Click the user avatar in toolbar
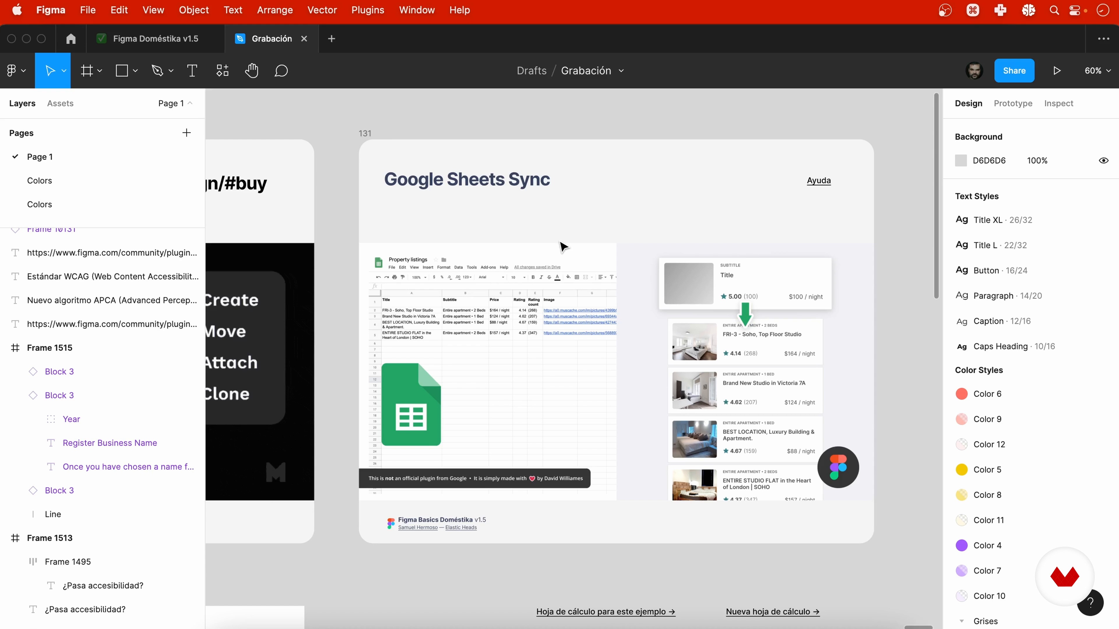The image size is (1119, 629). pyautogui.click(x=974, y=70)
